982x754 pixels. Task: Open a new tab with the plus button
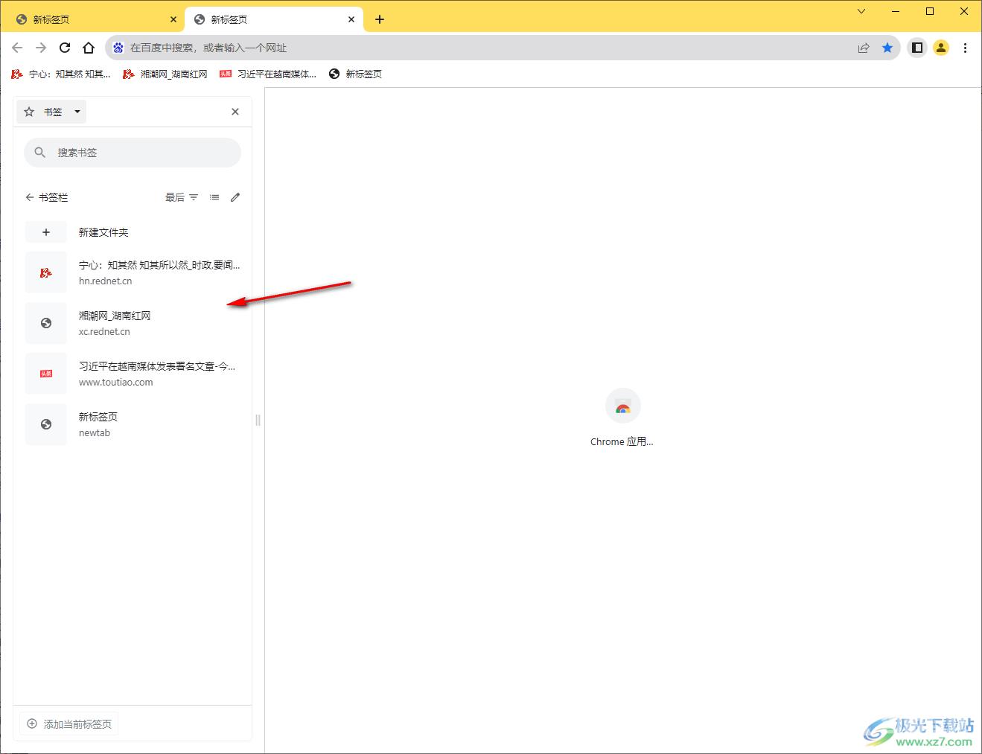coord(380,19)
